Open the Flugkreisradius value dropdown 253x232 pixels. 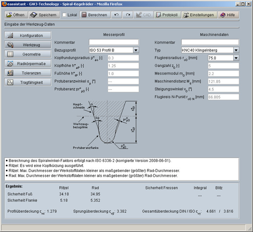click(236, 58)
